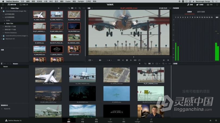Switch to the Color page tab

click(x=124, y=121)
